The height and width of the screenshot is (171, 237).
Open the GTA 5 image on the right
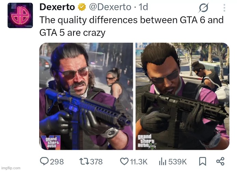(182, 96)
